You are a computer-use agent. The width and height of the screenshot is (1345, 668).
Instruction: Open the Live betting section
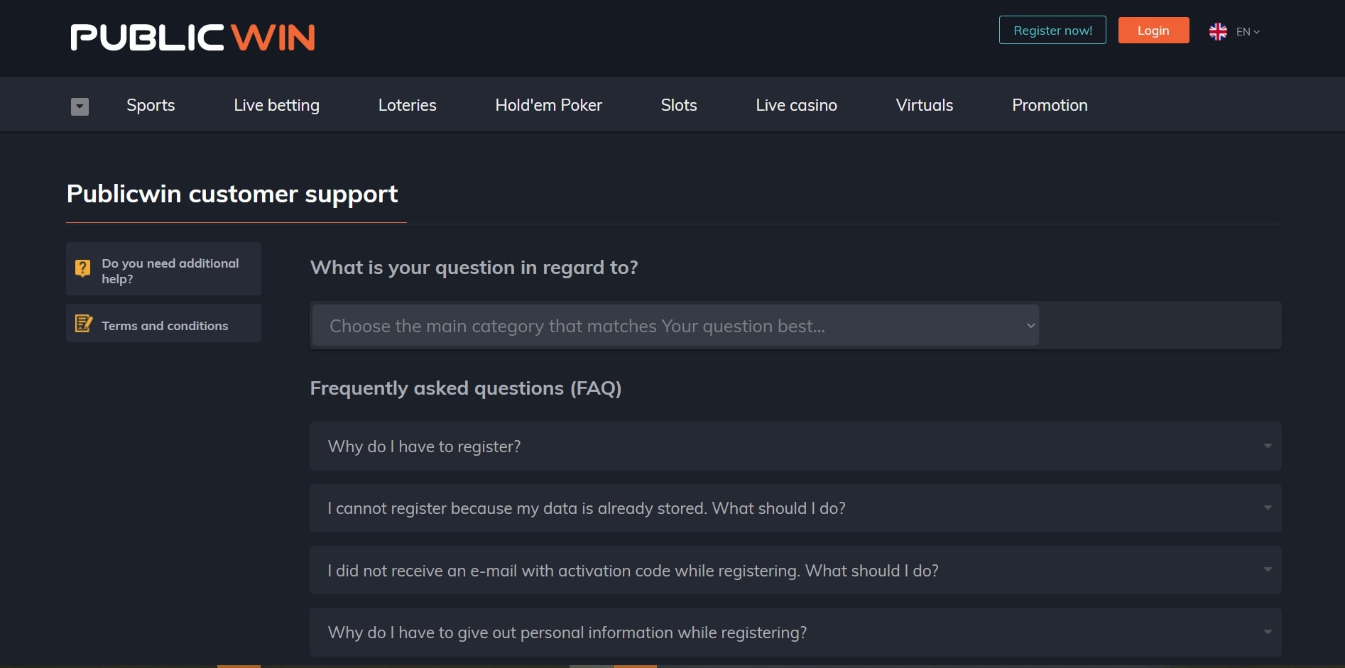point(276,105)
